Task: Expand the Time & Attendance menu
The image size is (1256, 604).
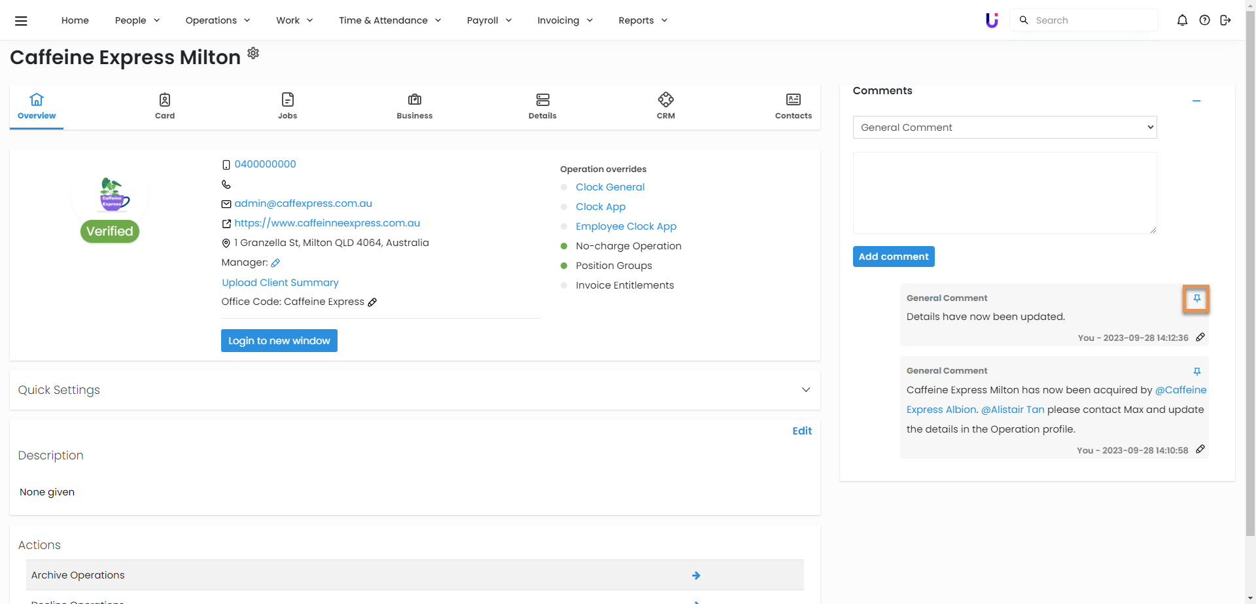Action: point(390,20)
